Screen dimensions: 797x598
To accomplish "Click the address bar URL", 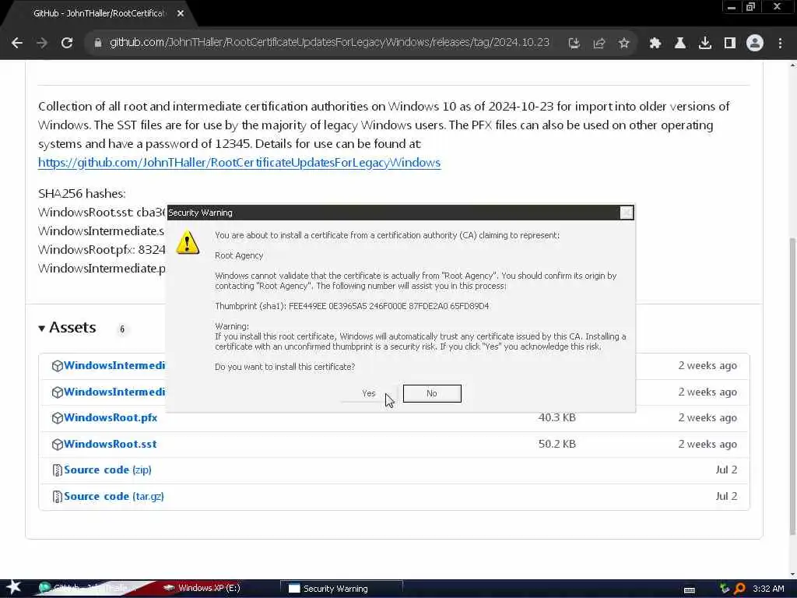I will [329, 43].
